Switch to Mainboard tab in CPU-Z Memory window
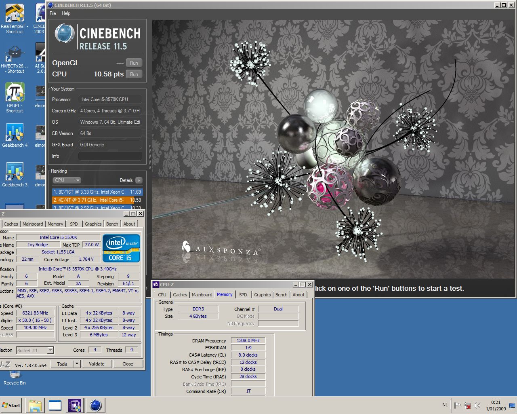Screen dimensions: 517x414 pos(202,295)
